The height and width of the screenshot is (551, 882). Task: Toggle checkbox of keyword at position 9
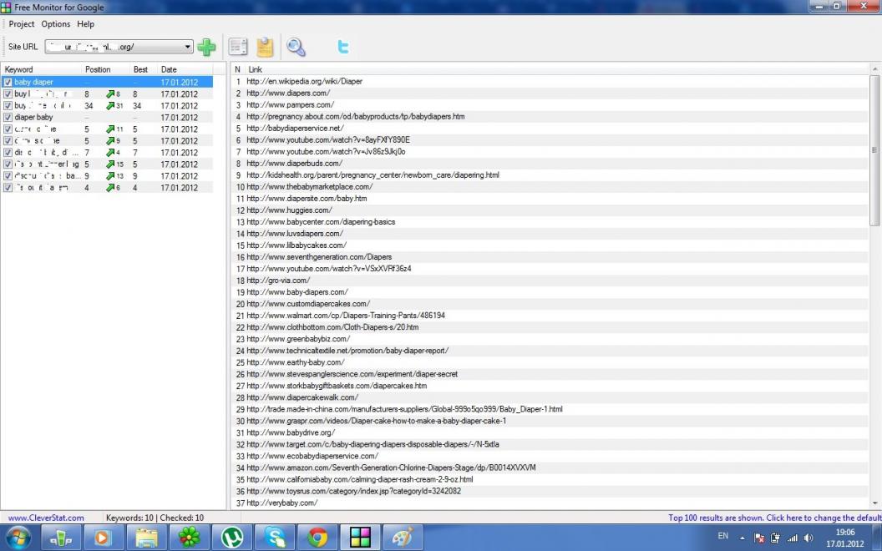[8, 176]
